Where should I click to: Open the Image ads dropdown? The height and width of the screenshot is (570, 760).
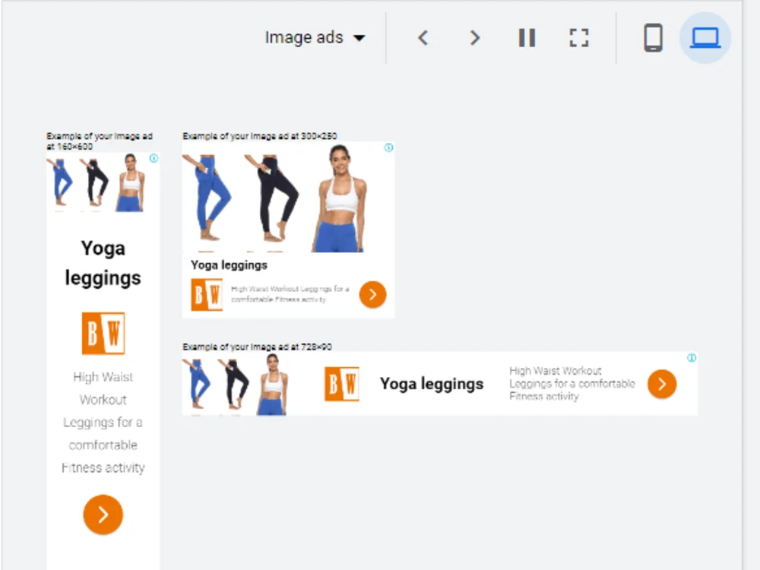(x=315, y=37)
